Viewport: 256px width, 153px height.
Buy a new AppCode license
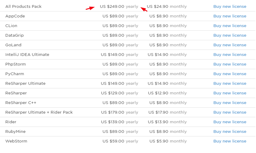[x=230, y=16]
